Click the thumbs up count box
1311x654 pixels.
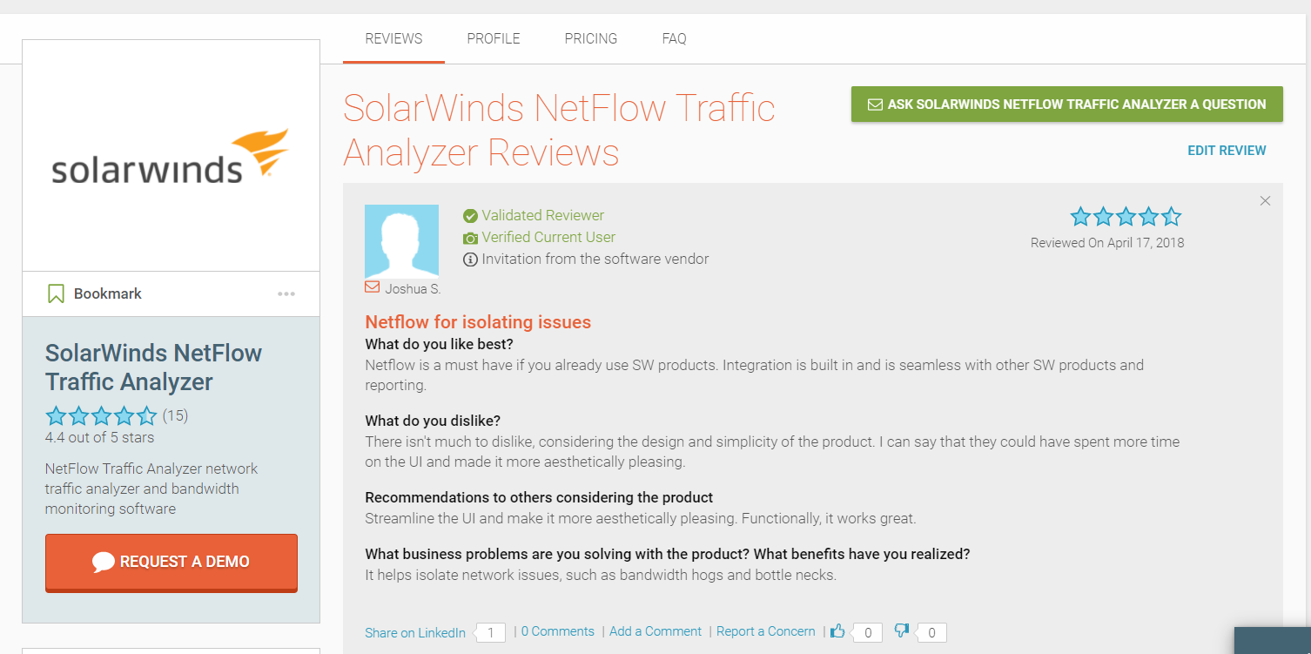pos(867,633)
